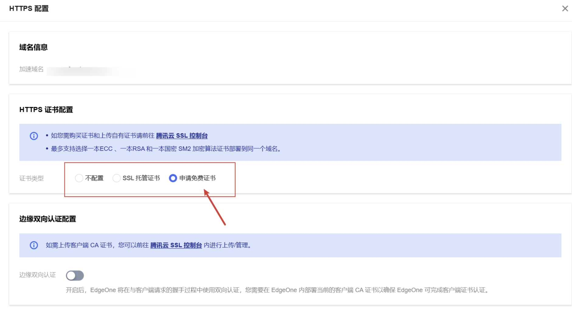This screenshot has width=572, height=315.
Task: Click the 域名信息 section heading
Action: pyautogui.click(x=33, y=47)
